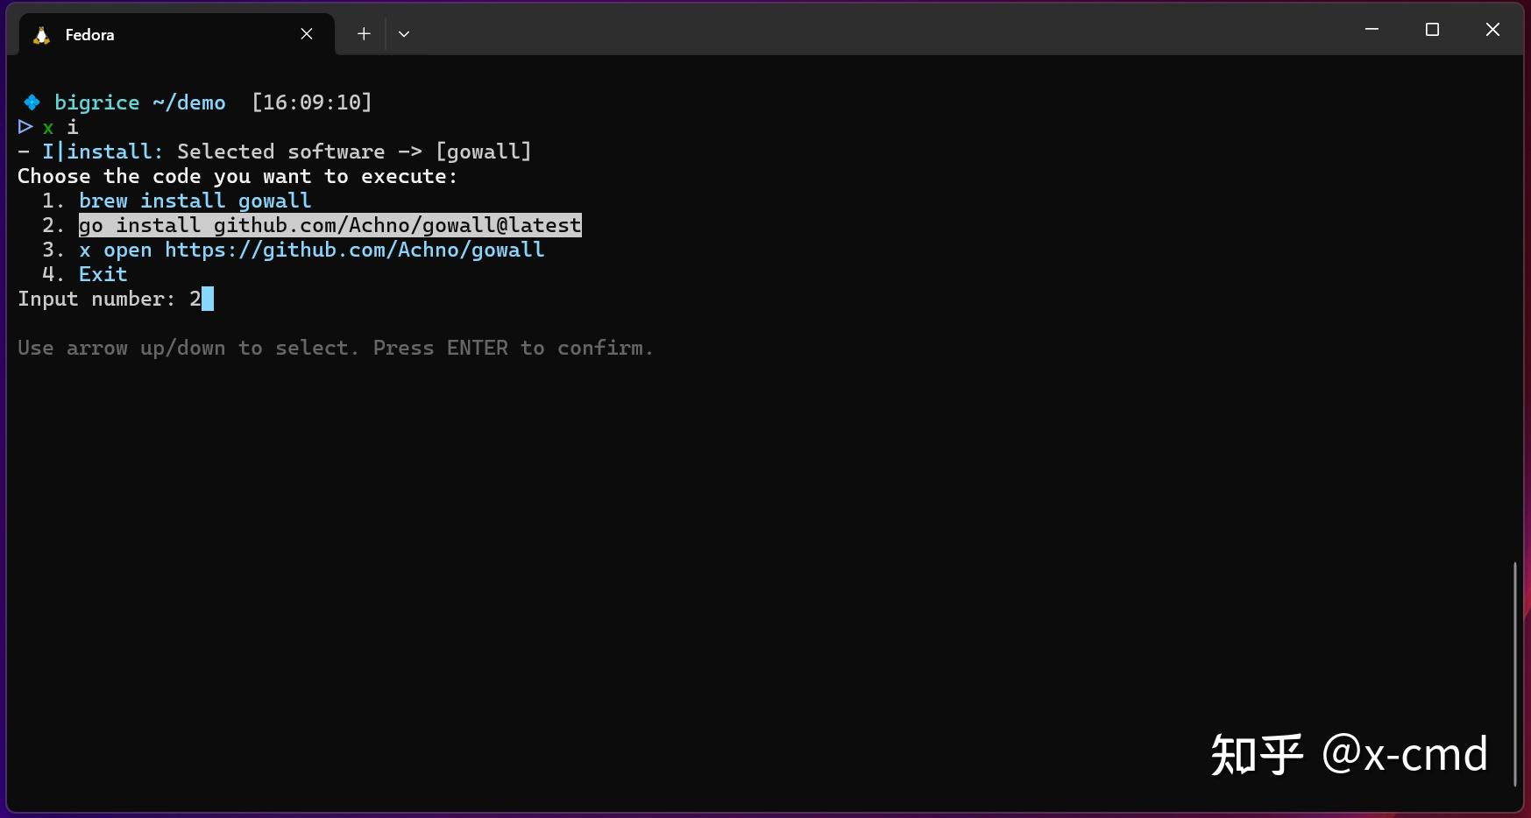Select the highlighted go install gowall option
The height and width of the screenshot is (818, 1531).
(x=330, y=225)
